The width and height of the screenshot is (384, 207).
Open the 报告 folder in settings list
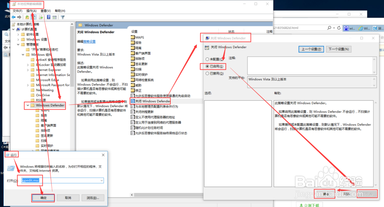click(x=136, y=43)
